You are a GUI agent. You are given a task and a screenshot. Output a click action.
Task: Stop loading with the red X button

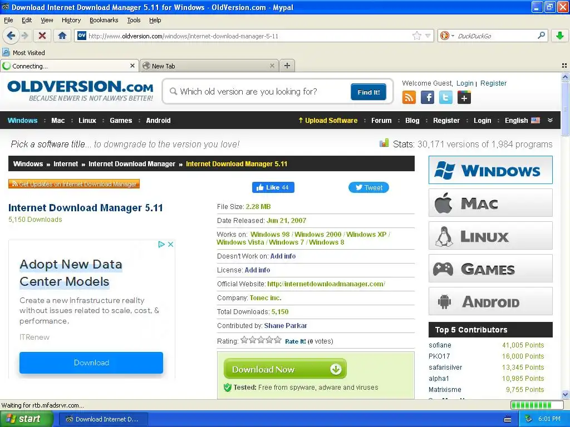(x=42, y=36)
